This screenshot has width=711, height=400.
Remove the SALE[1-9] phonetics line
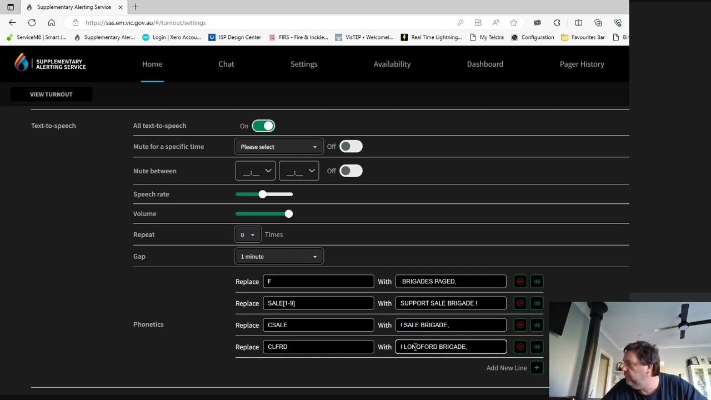(520, 303)
